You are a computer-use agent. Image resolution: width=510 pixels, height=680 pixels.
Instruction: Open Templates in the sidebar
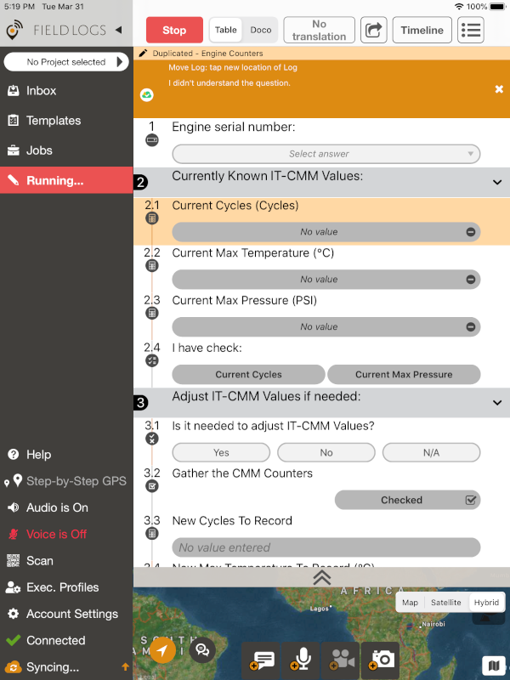pos(54,121)
